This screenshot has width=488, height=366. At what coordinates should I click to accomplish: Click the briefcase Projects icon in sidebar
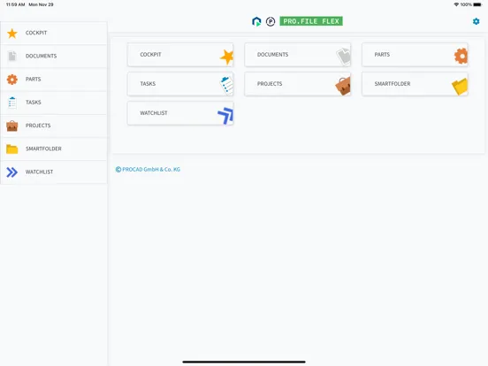(12, 126)
